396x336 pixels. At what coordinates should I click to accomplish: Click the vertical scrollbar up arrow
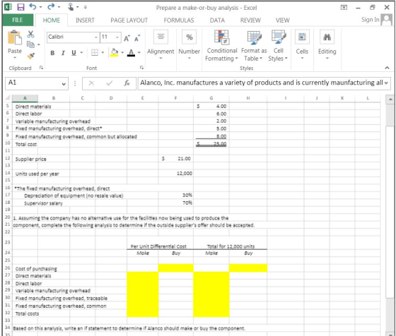tap(390, 100)
